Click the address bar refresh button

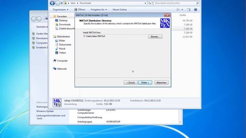150,3
